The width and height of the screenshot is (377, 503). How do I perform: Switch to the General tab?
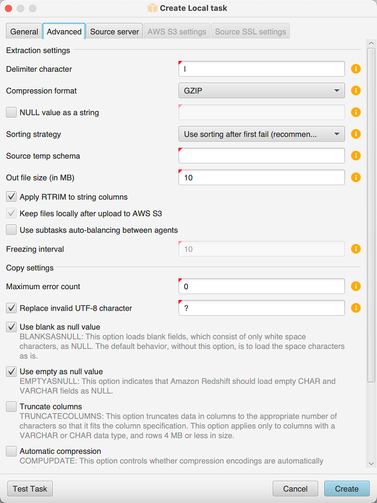click(23, 31)
